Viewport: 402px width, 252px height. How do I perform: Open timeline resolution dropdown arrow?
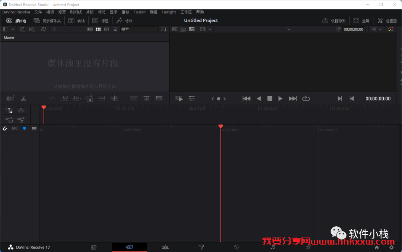tap(380, 29)
